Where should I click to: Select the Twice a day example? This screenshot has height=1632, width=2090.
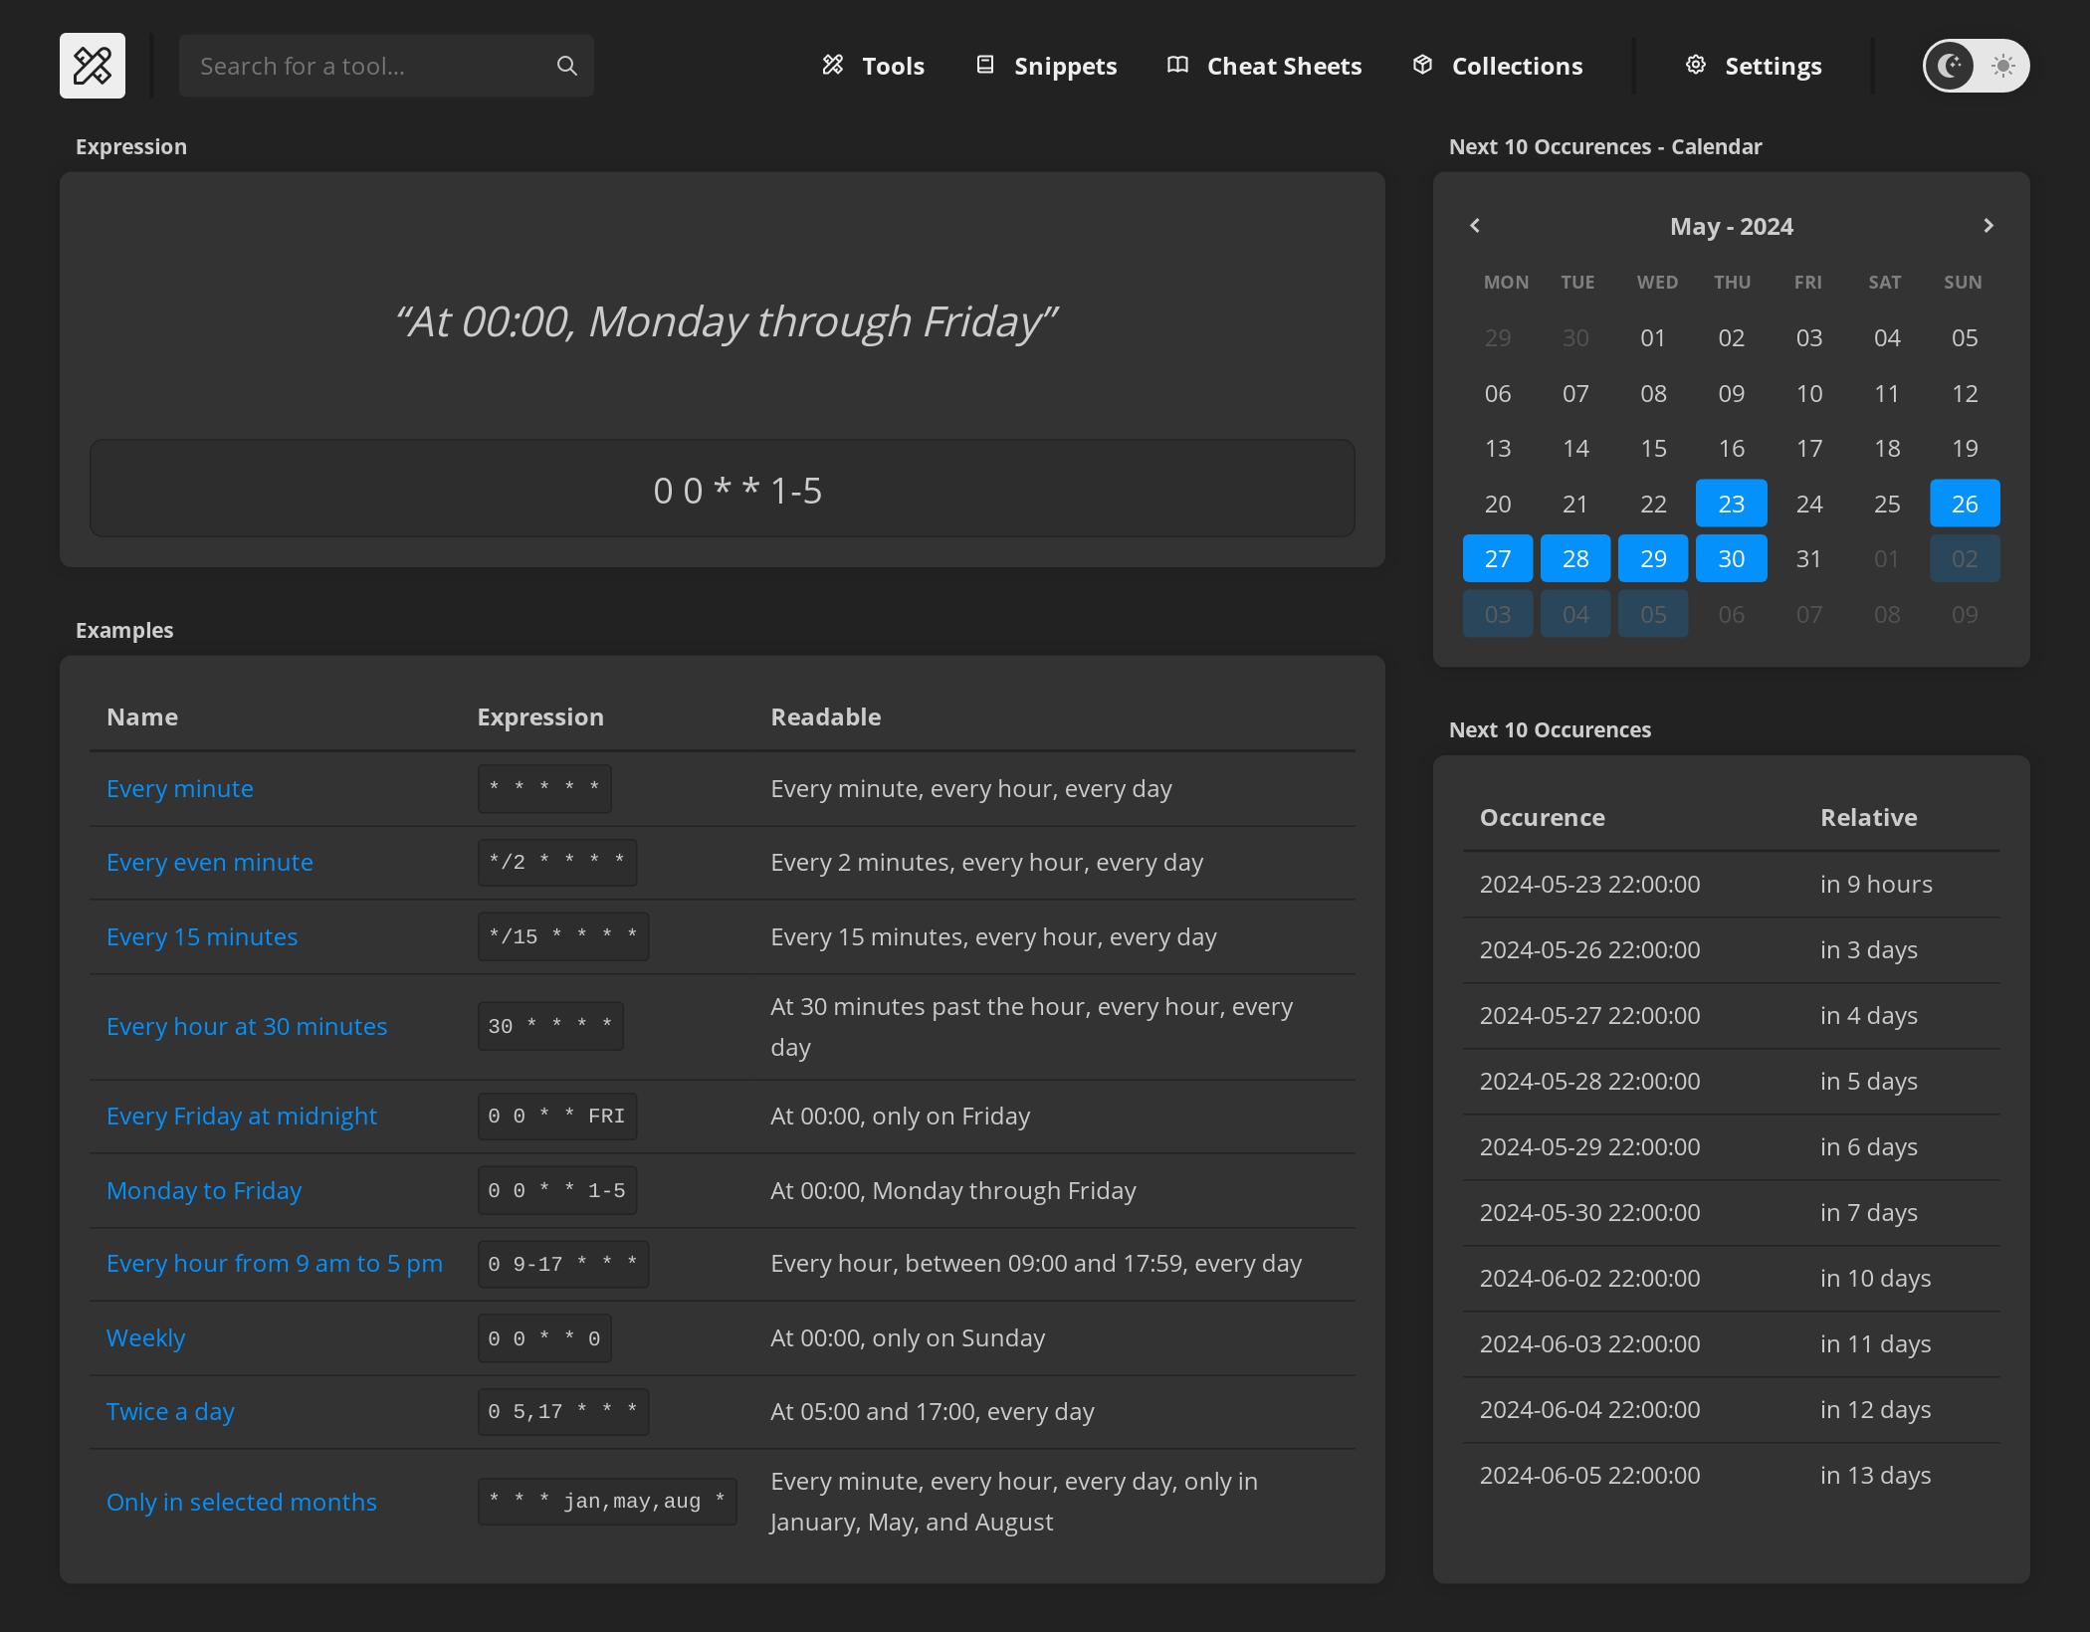coord(171,1411)
